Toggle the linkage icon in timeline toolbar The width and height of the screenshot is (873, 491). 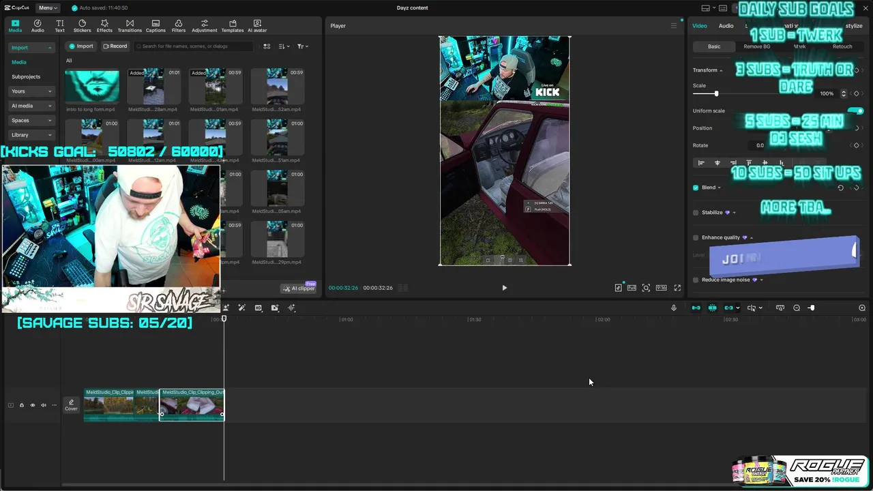pyautogui.click(x=728, y=308)
